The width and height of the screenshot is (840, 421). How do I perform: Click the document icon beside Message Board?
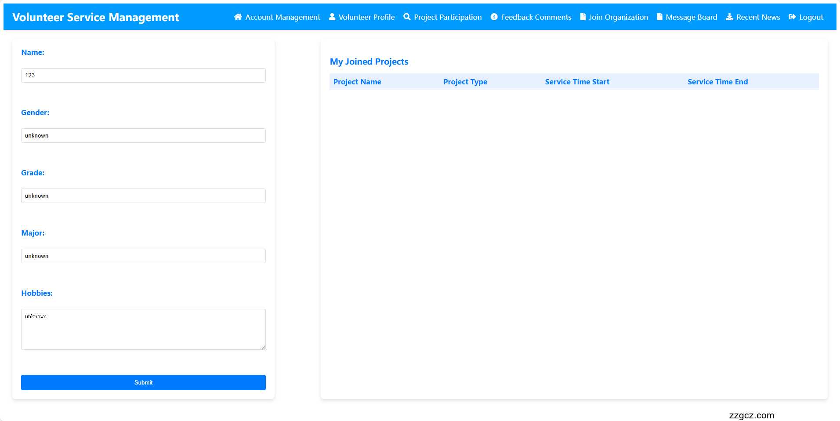659,17
